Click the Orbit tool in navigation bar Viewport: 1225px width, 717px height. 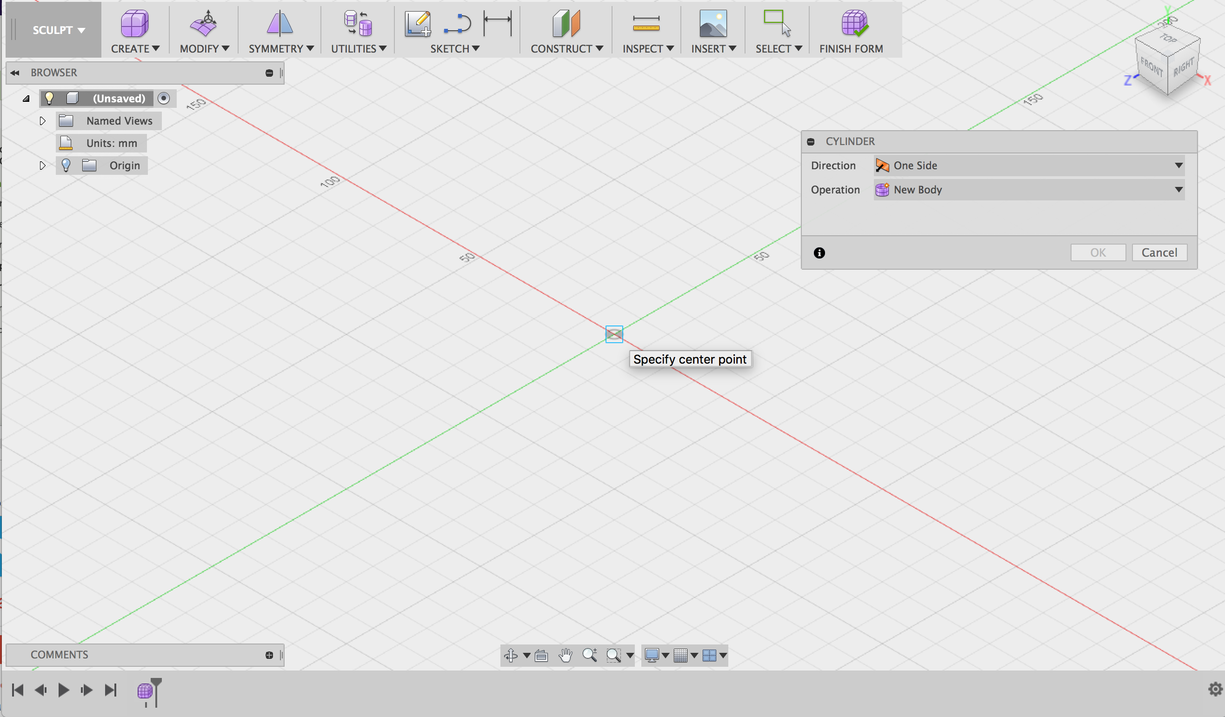[511, 655]
